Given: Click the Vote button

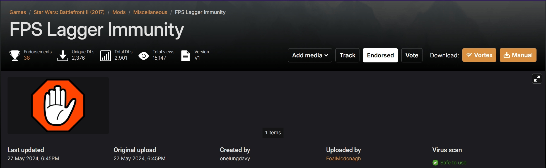Looking at the screenshot, I should tap(412, 55).
